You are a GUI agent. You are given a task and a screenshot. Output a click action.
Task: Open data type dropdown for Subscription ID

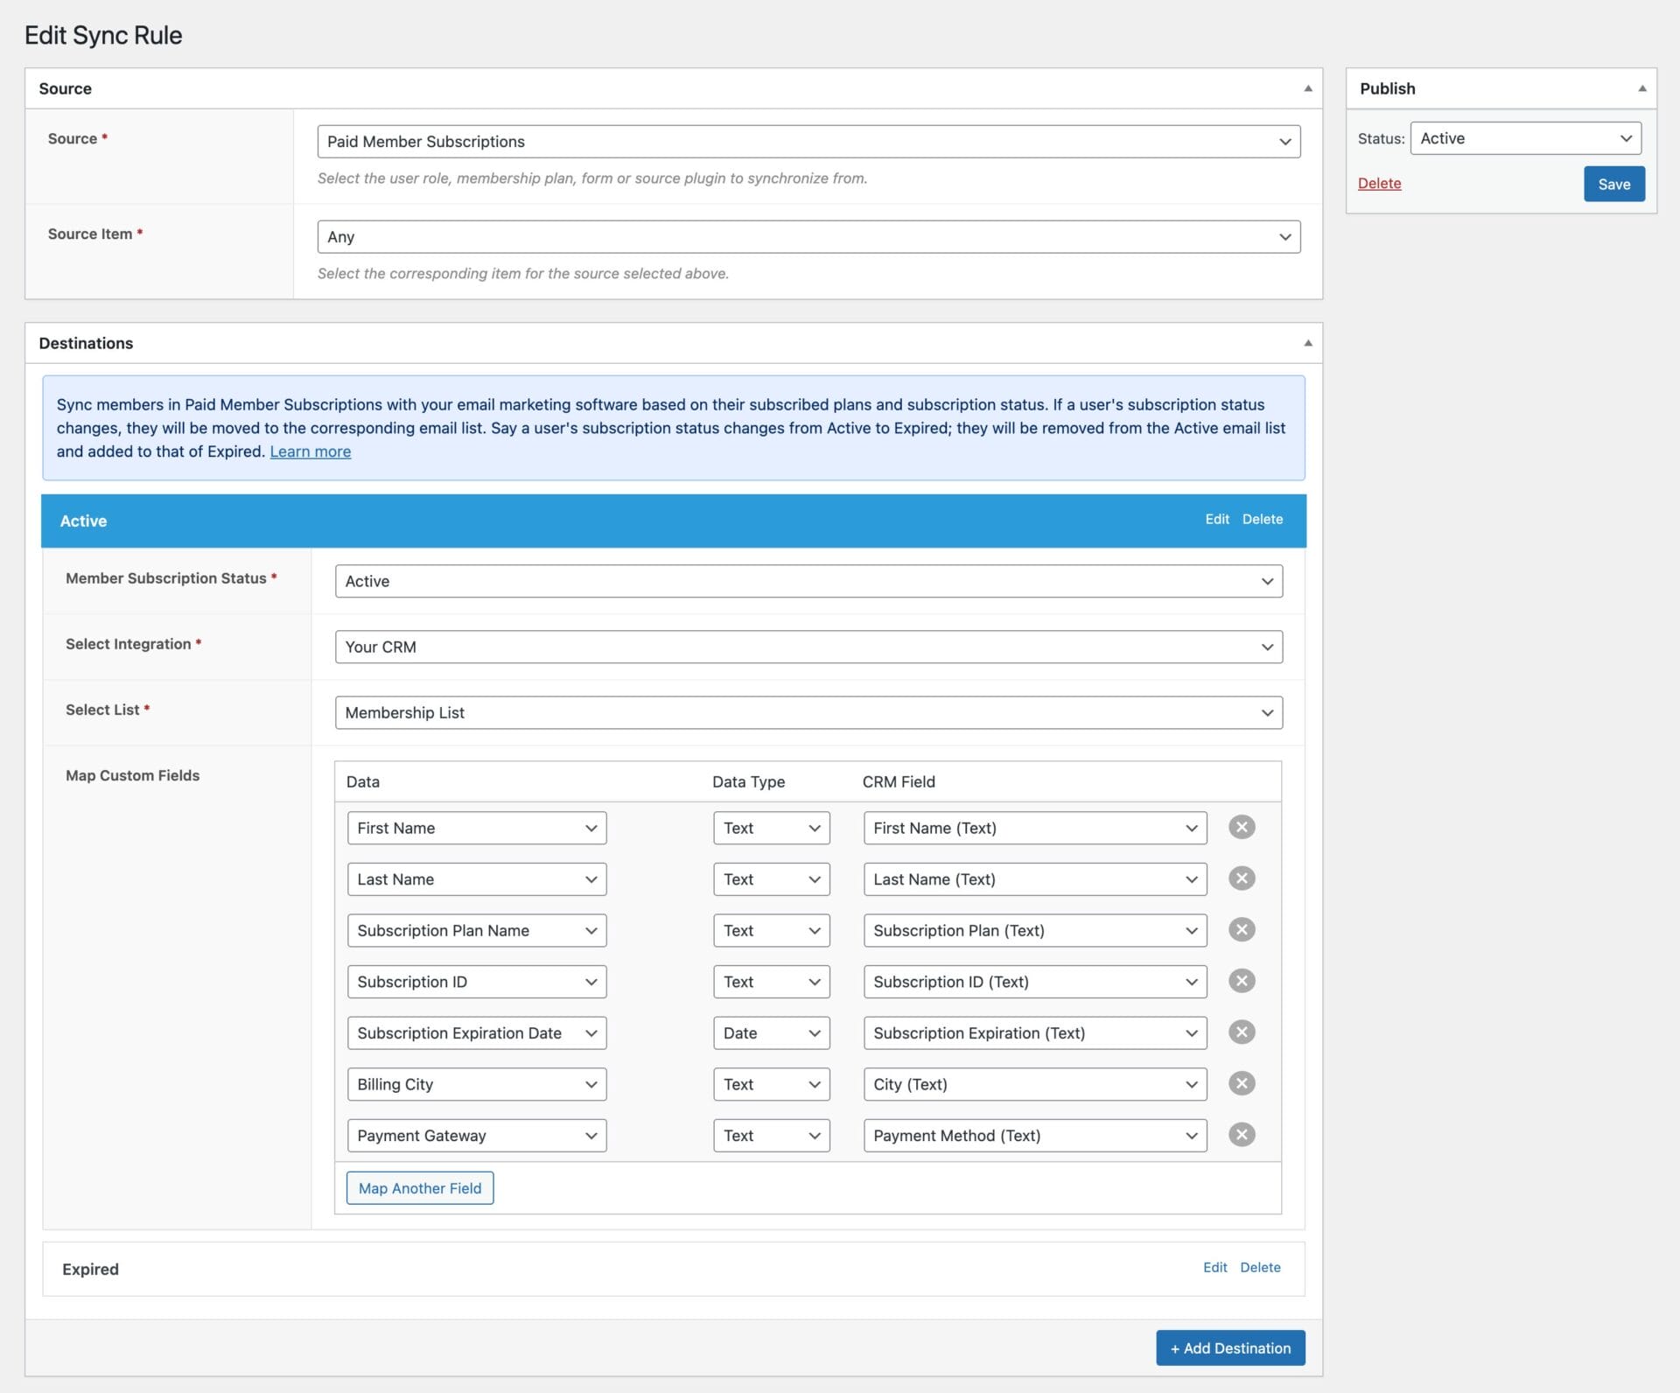point(771,982)
